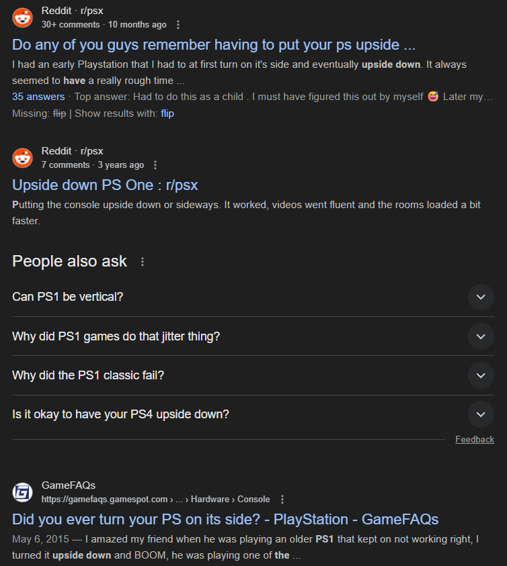507x566 pixels.
Task: Click the '35 answers' link
Action: pos(38,97)
